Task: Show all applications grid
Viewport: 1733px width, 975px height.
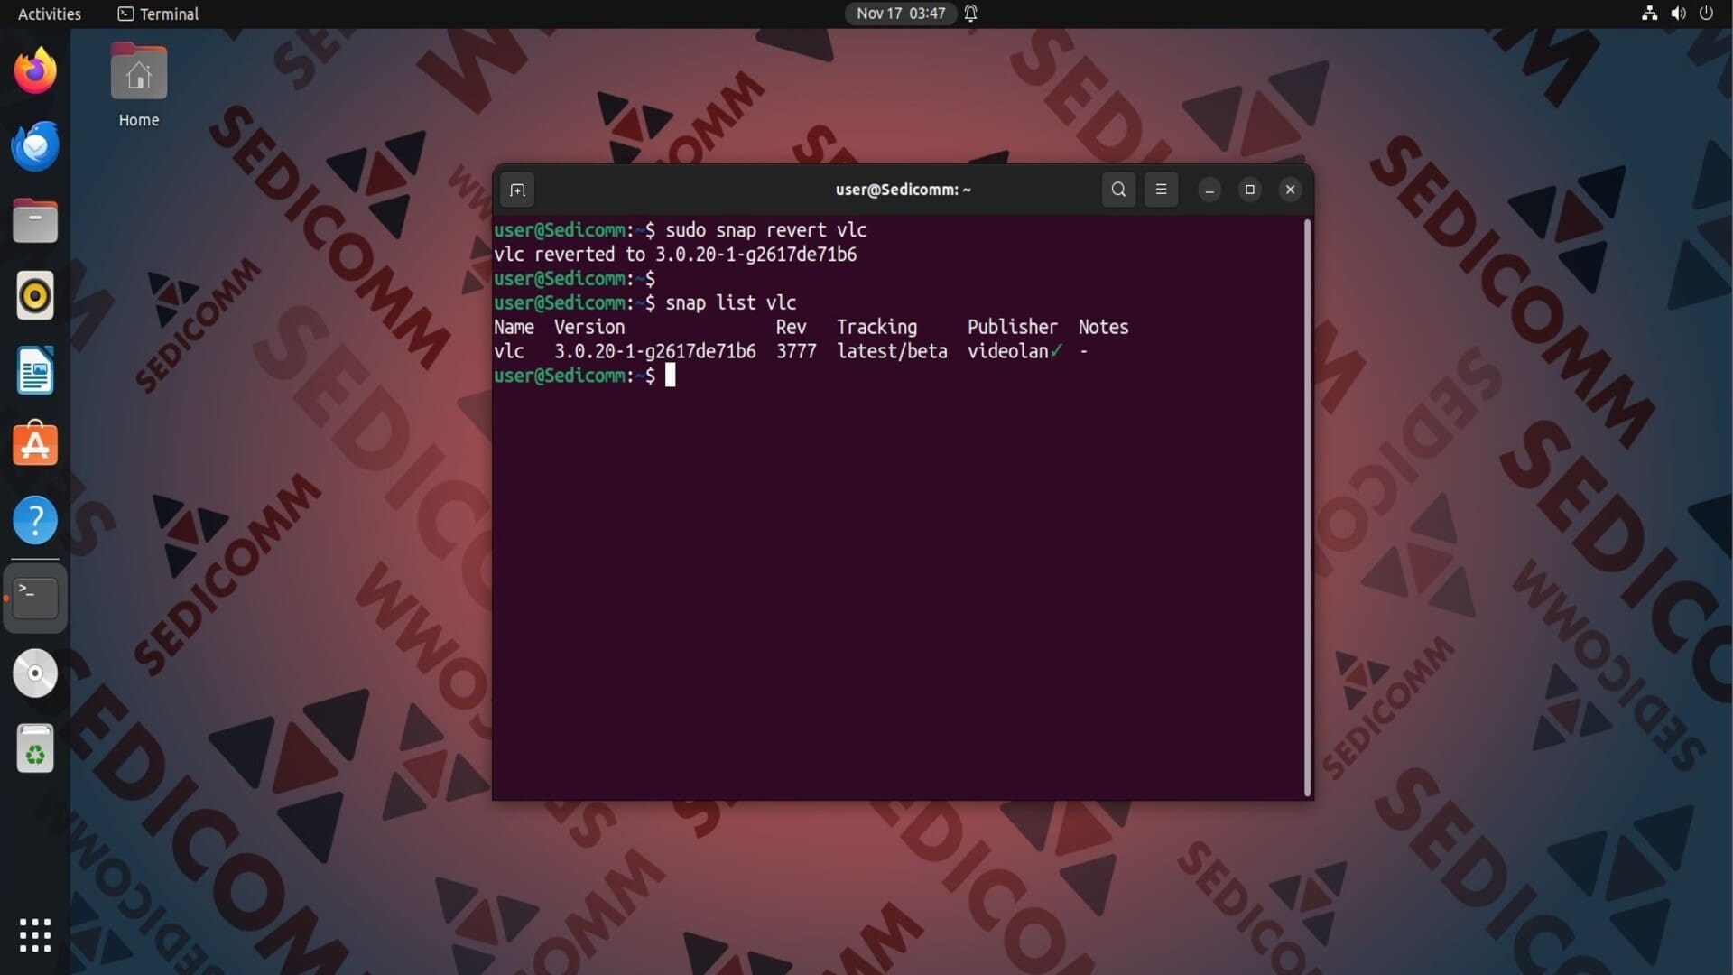Action: (x=35, y=935)
